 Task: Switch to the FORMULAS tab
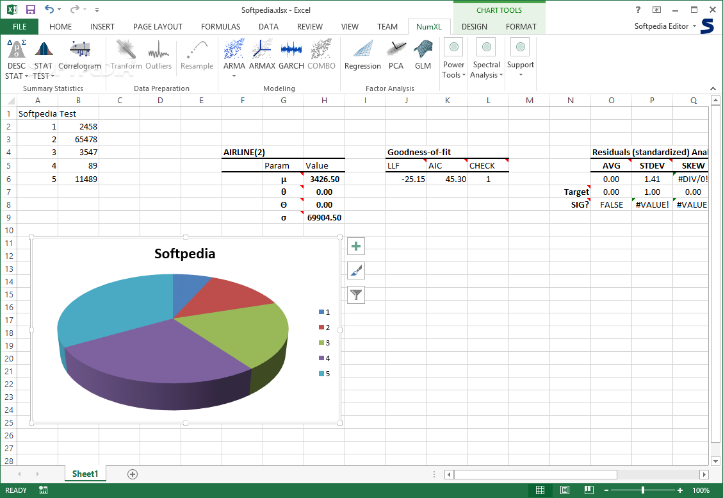(220, 27)
